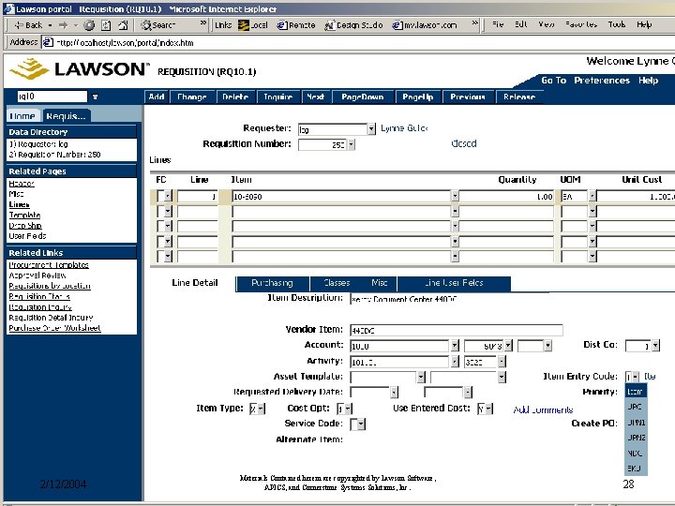Click the browser Back button

pos(27,25)
